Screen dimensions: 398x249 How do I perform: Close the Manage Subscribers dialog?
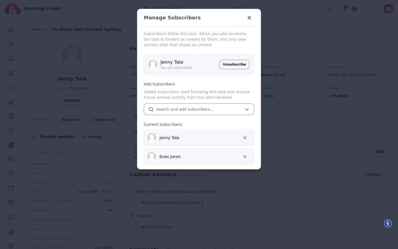point(249,18)
